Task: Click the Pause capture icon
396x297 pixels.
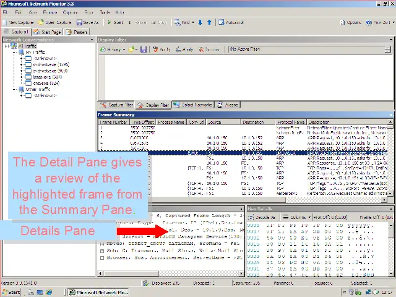Action: (x=129, y=22)
